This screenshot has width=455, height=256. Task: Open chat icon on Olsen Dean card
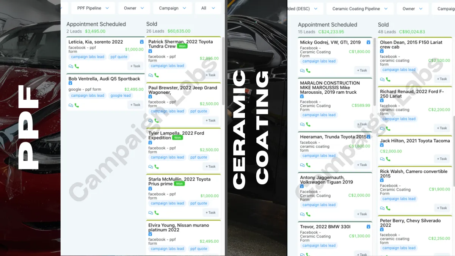pyautogui.click(x=382, y=80)
